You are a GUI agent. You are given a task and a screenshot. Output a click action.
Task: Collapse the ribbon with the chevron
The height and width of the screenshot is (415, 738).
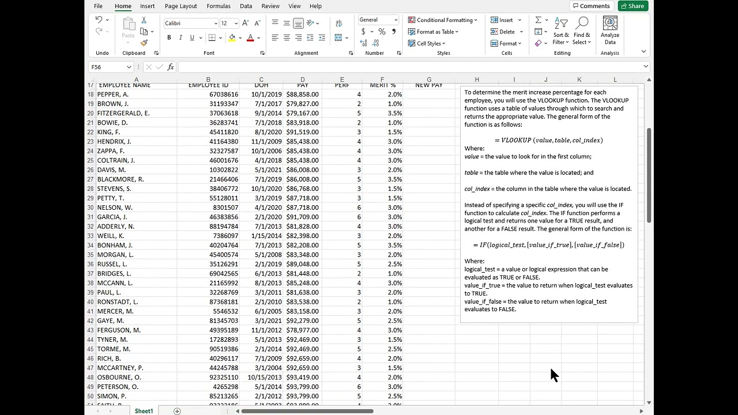tap(644, 51)
